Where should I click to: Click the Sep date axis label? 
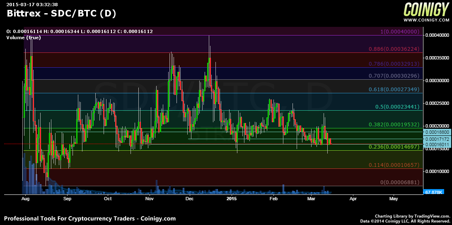click(x=67, y=199)
